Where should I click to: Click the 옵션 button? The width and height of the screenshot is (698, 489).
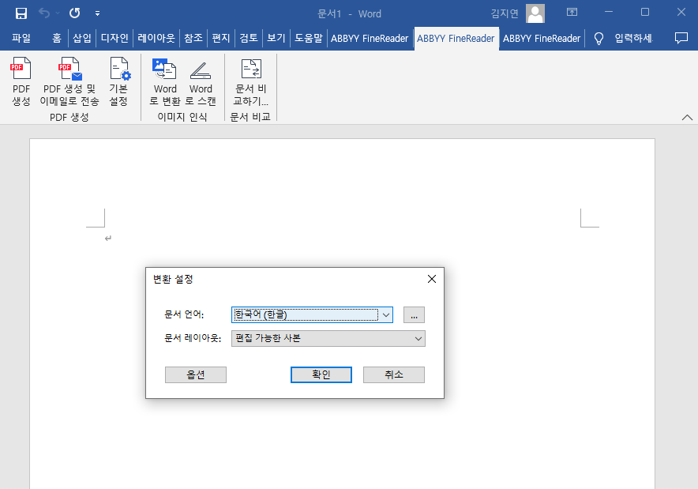[195, 374]
